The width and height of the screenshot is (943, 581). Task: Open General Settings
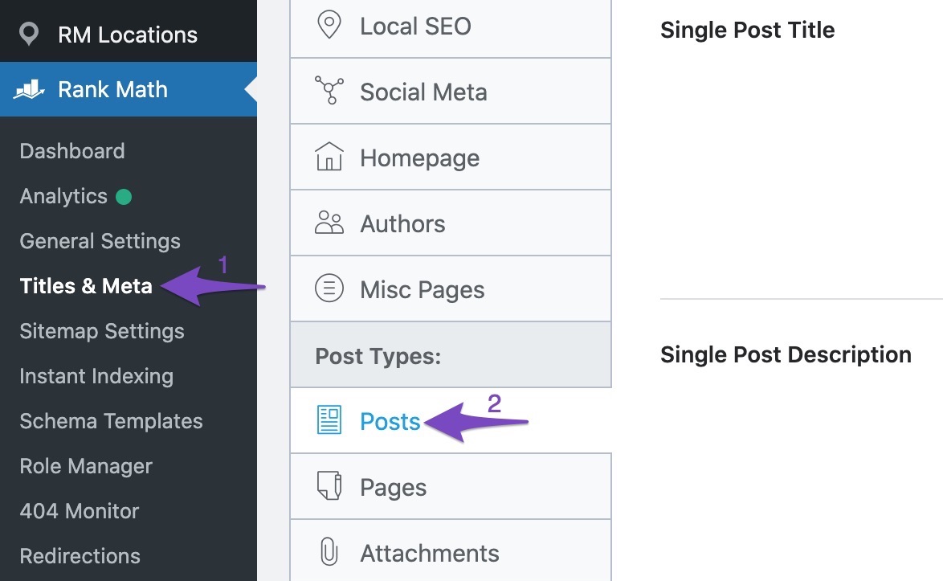(100, 241)
